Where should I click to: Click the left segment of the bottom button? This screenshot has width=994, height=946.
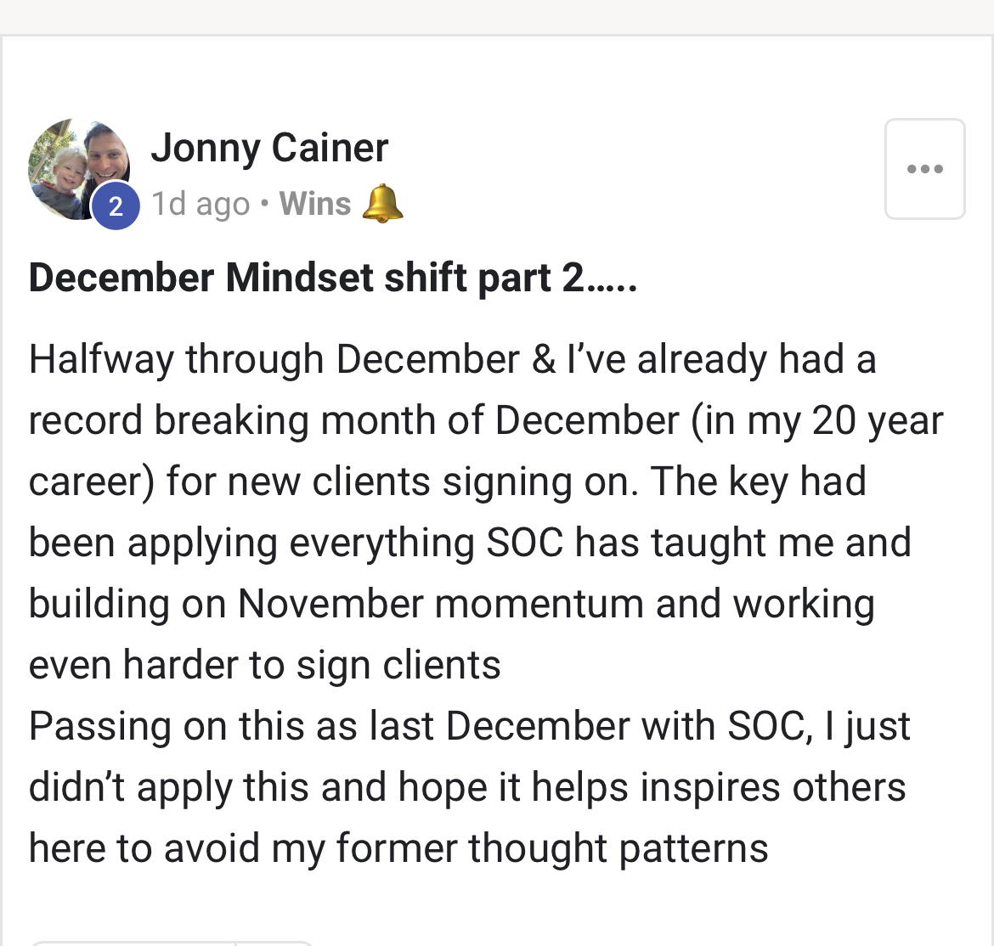(132, 942)
